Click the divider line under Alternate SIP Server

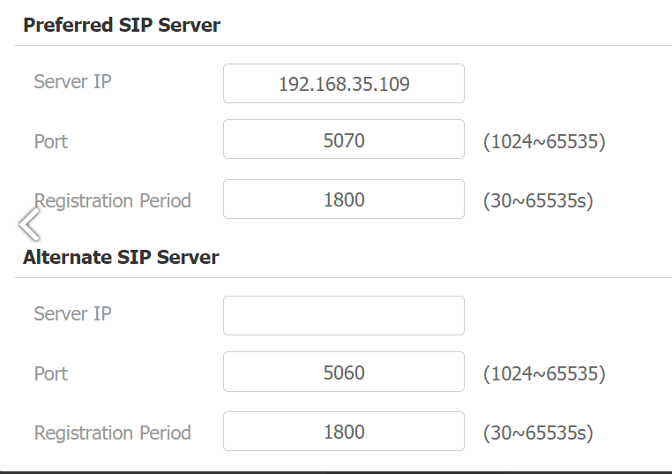(343, 277)
